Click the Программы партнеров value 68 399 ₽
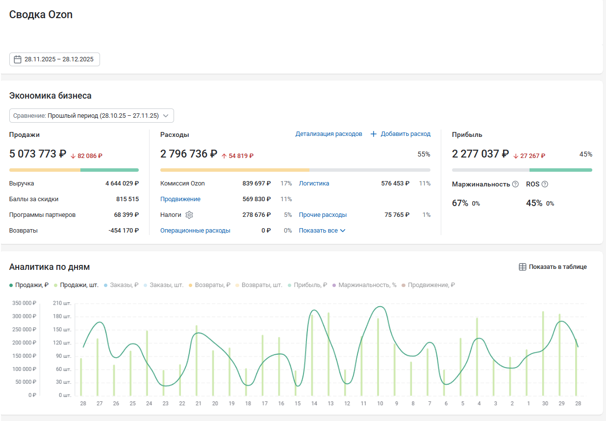This screenshot has width=606, height=421. click(126, 215)
